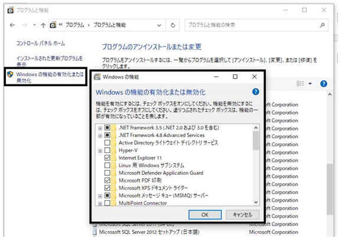Screen dimensions: 341x245
Task: Click the Microsoft Defender Application Guard folder icon
Action: tap(113, 173)
